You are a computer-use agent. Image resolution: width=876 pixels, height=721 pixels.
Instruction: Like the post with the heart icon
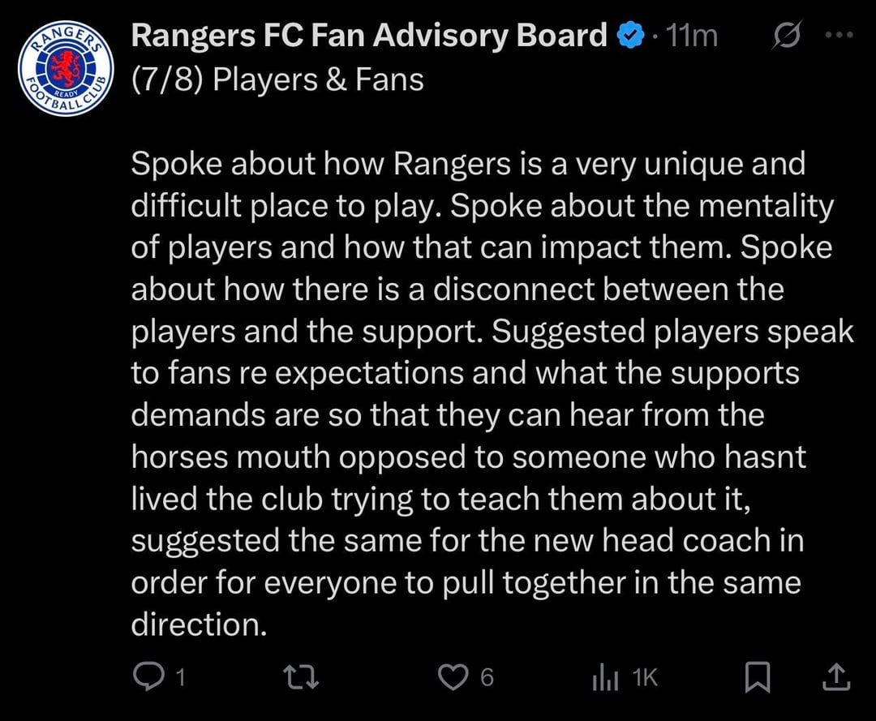pos(453,676)
